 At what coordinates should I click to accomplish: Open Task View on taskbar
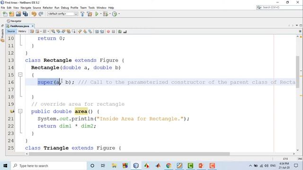pyautogui.click(x=103, y=166)
